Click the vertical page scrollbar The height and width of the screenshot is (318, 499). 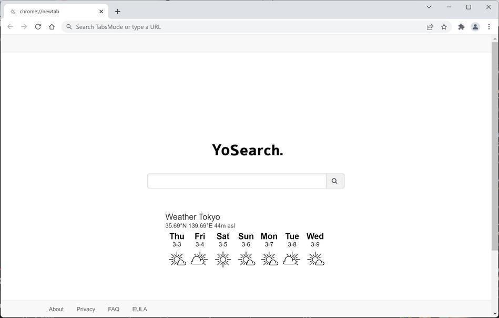495,147
